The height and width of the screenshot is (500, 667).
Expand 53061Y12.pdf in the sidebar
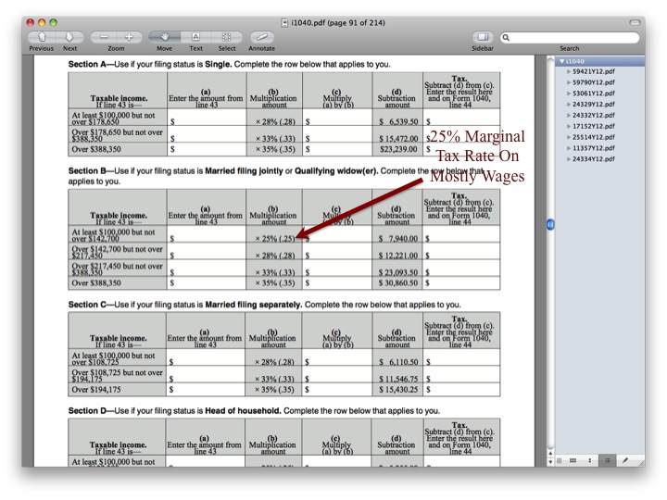(x=569, y=94)
